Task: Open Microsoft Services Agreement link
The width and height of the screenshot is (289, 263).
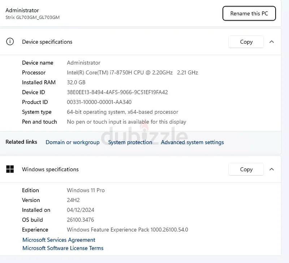Action: point(59,240)
